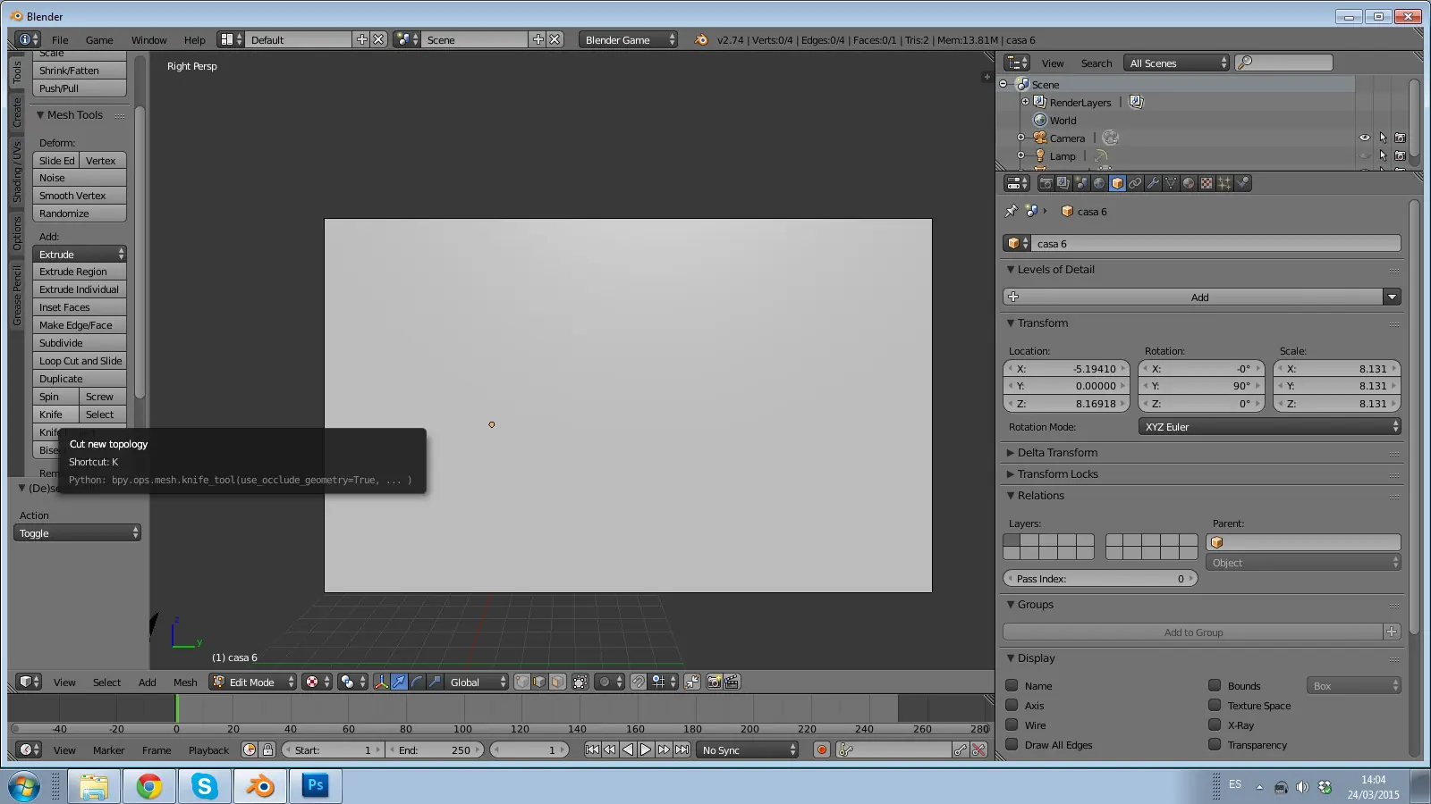Screen dimensions: 1431x804
Task: Click the OpenGL render image icon
Action: (x=714, y=682)
